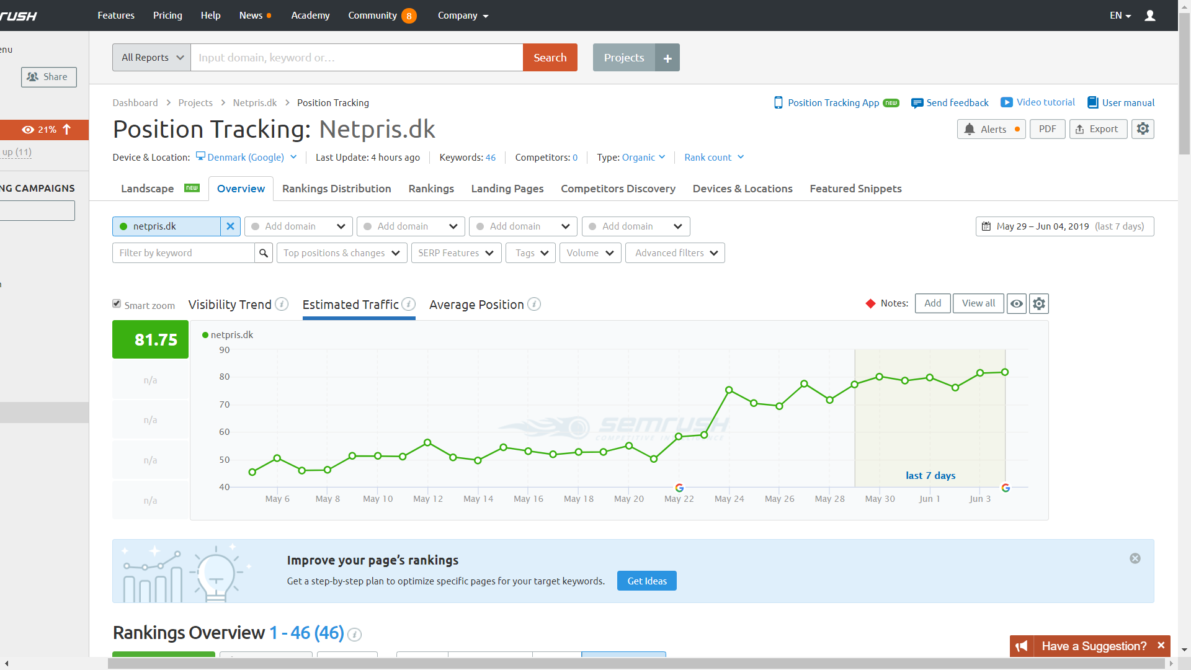Open the settings gear beside Export
The image size is (1191, 670).
point(1143,129)
